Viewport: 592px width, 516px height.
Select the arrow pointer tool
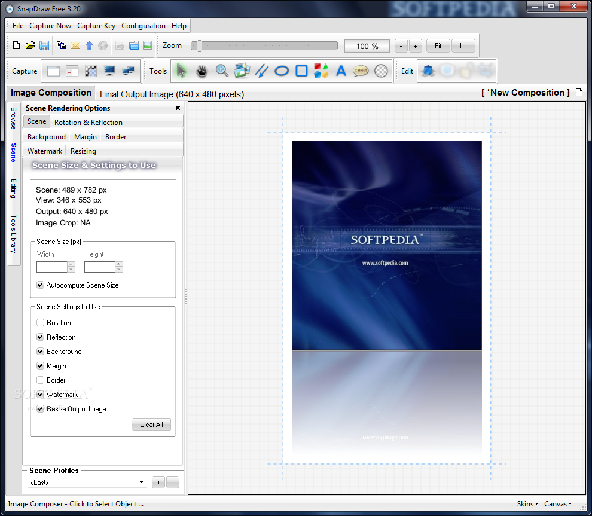(181, 71)
